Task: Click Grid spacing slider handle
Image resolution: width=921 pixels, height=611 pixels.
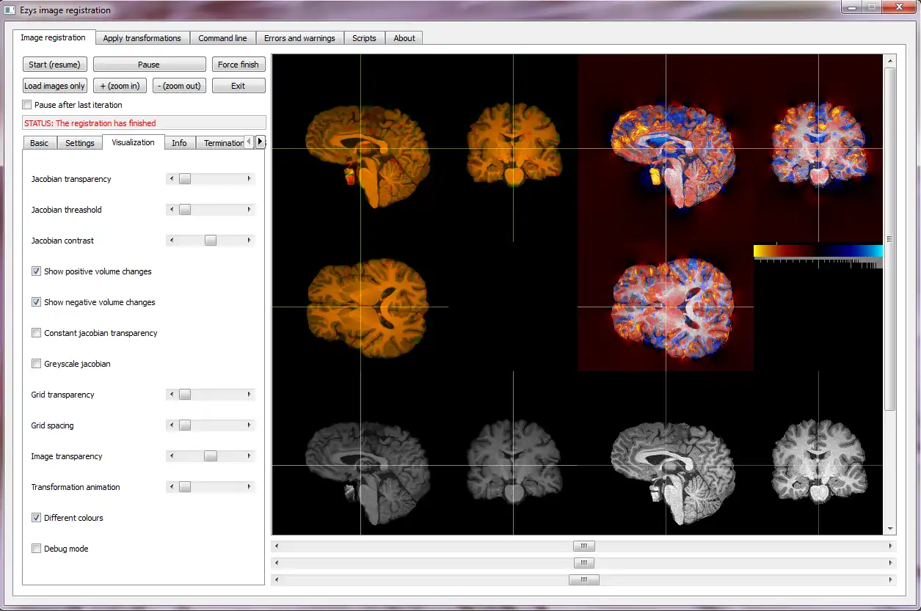Action: point(185,425)
